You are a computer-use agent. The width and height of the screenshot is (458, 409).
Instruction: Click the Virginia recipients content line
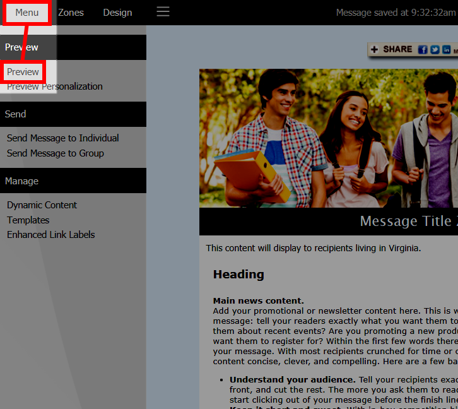314,248
